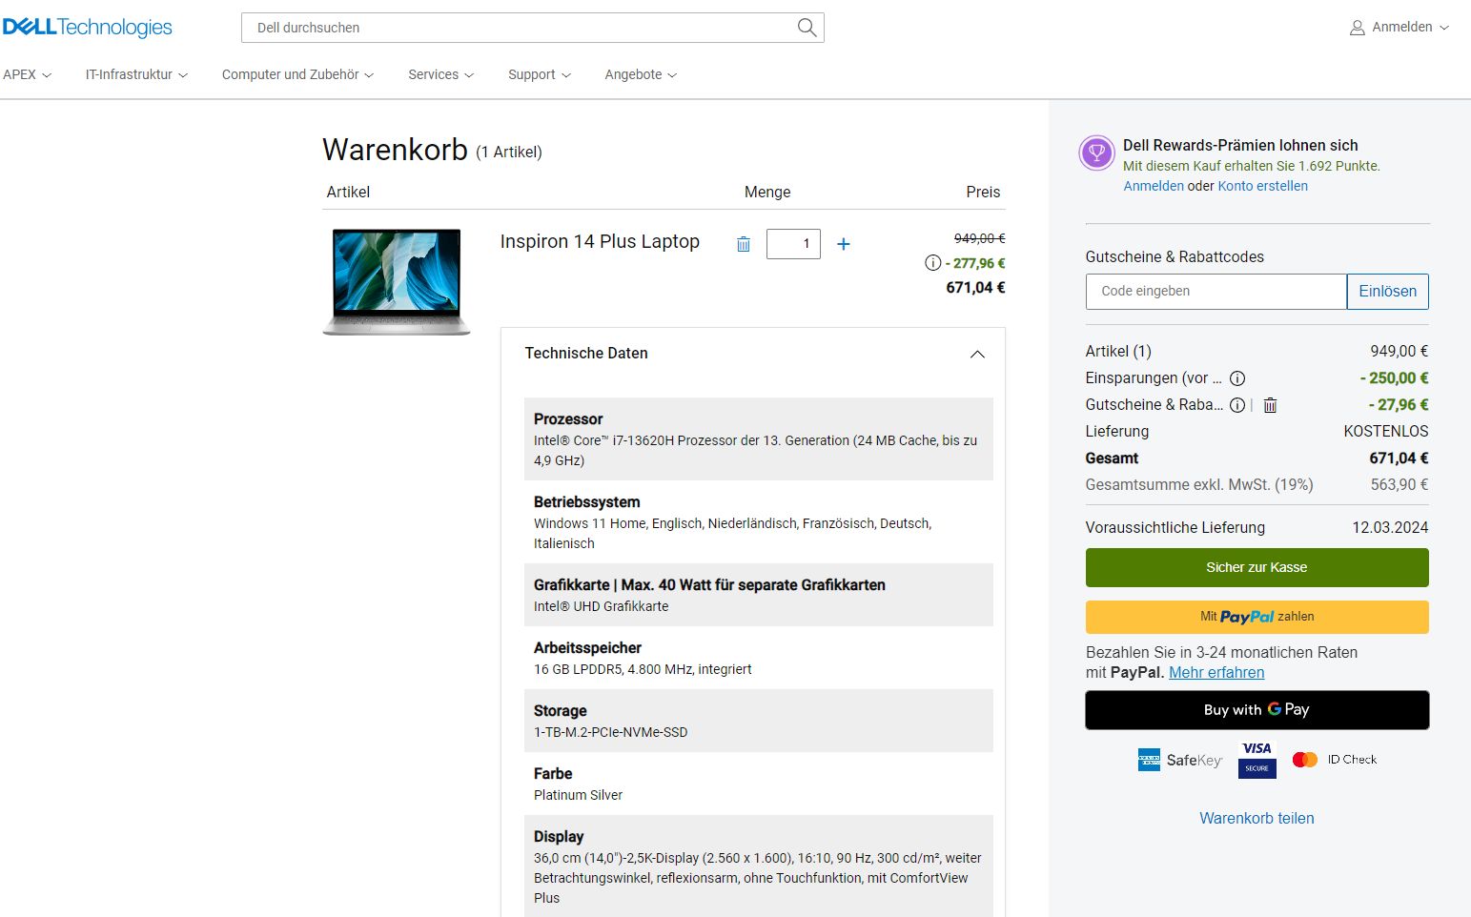Click the Dell Technologies logo
Viewport: 1471px width, 917px height.
pyautogui.click(x=87, y=27)
